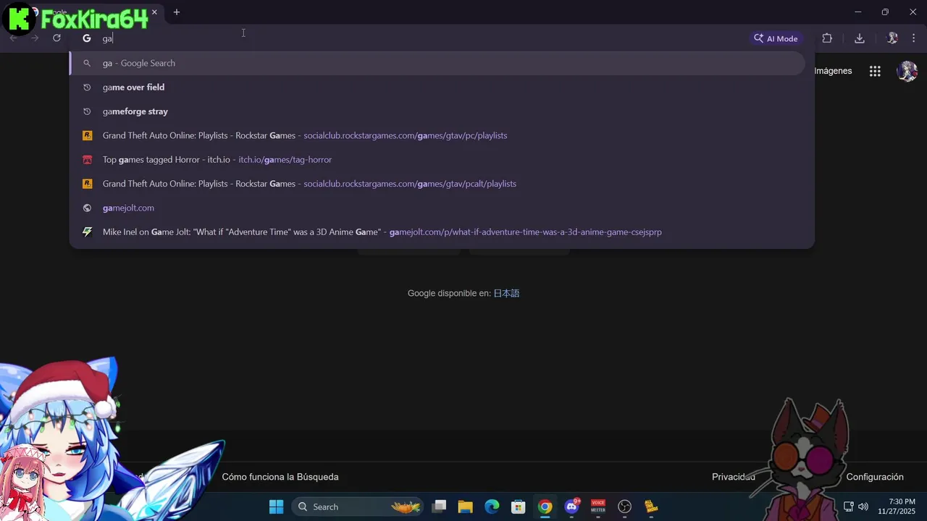Open OBS Studio from the taskbar

pyautogui.click(x=625, y=507)
